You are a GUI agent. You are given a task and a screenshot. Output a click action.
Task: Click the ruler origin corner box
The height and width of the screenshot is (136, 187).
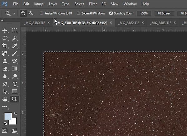click(23, 30)
